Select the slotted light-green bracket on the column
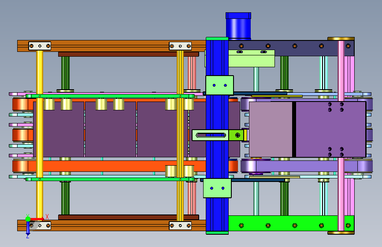The width and height of the screenshot is (382, 247). (210, 135)
